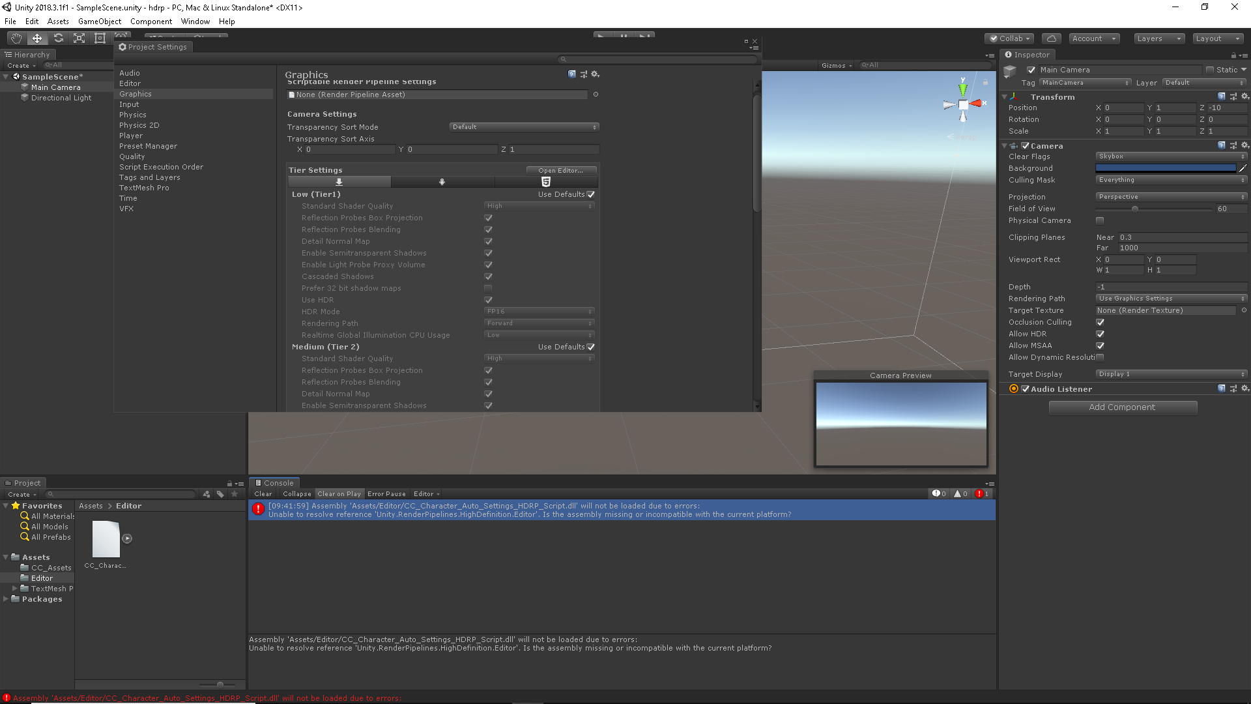Toggle Allow MSAA checkbox

(1100, 345)
